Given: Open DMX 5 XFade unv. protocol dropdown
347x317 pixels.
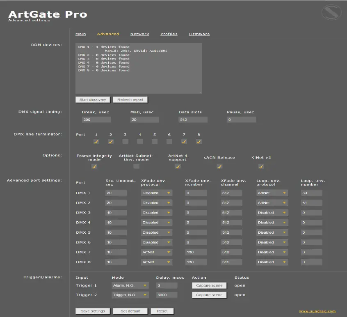Looking at the screenshot, I should coord(156,232).
